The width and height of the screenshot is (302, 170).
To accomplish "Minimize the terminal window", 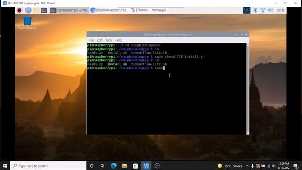I will tap(237, 34).
